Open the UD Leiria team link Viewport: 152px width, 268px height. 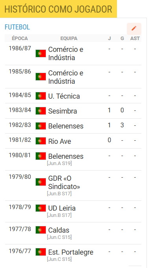62,208
